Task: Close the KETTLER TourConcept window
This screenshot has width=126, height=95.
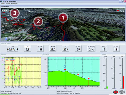Action: (124, 1)
